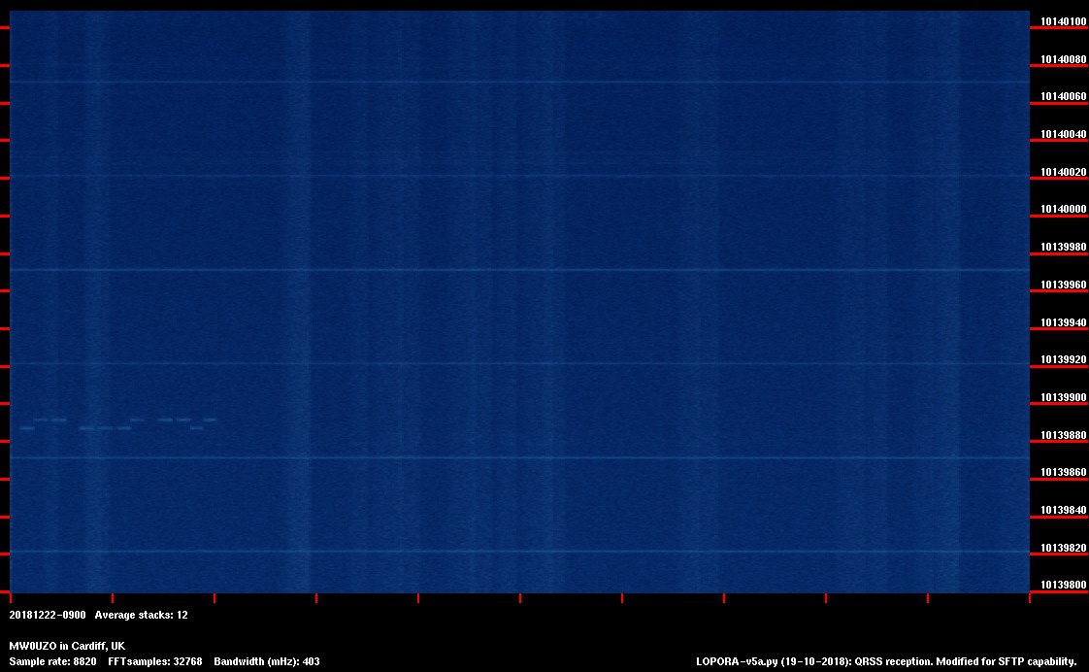Select the 10139900 frequency label
Viewport: 1089px width, 672px height.
point(1063,397)
